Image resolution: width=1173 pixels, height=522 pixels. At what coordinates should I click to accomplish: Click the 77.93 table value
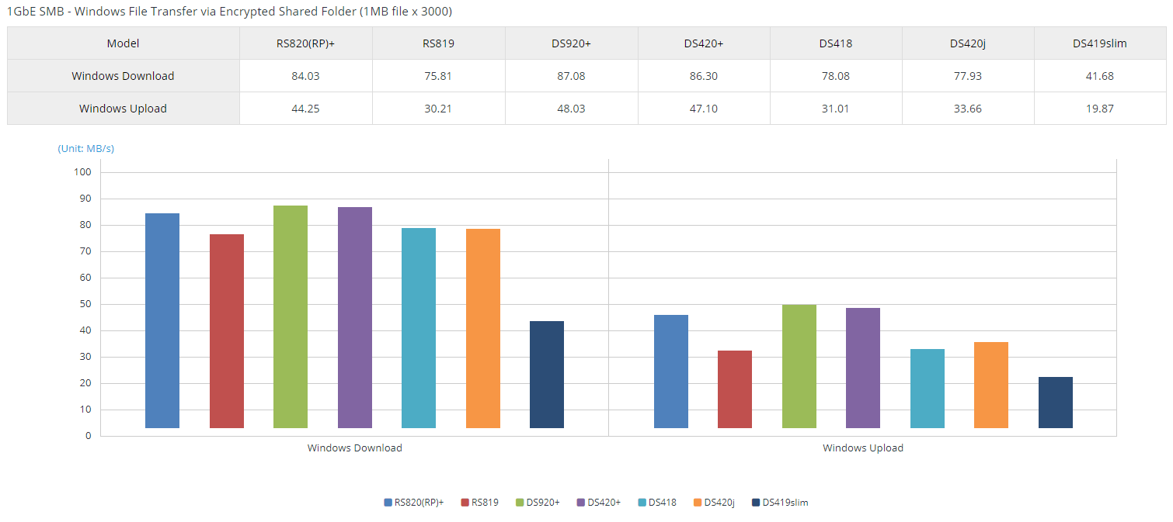968,76
